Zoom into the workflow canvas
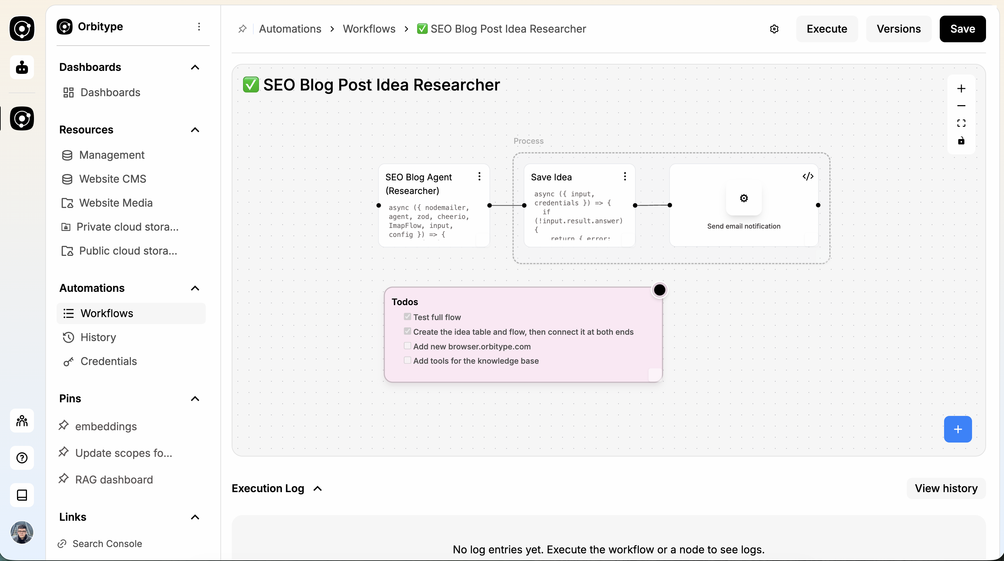Viewport: 1004px width, 561px height. coord(961,88)
